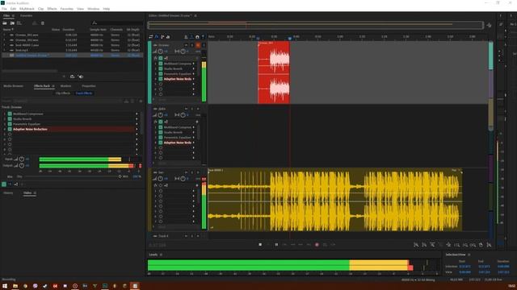Screen dimensions: 517x290
Task: Toggle Multiband Compressor power in Effects Rack
Action: pos(10,114)
